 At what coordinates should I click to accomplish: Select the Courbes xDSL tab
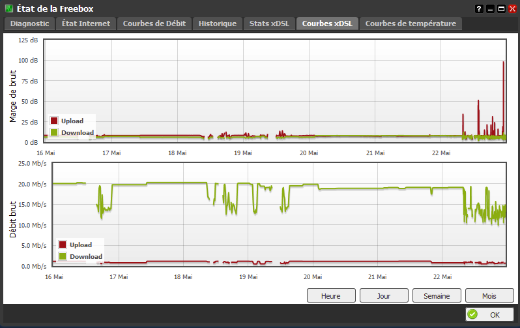pyautogui.click(x=327, y=23)
